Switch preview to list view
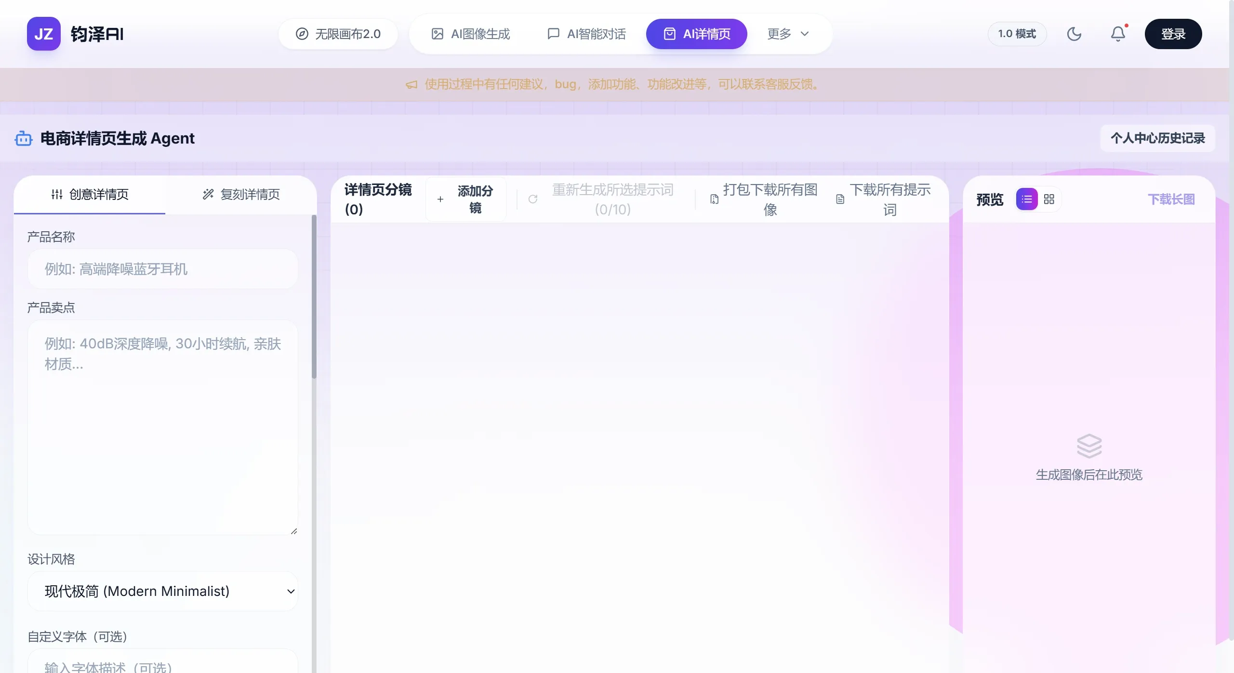 point(1027,199)
